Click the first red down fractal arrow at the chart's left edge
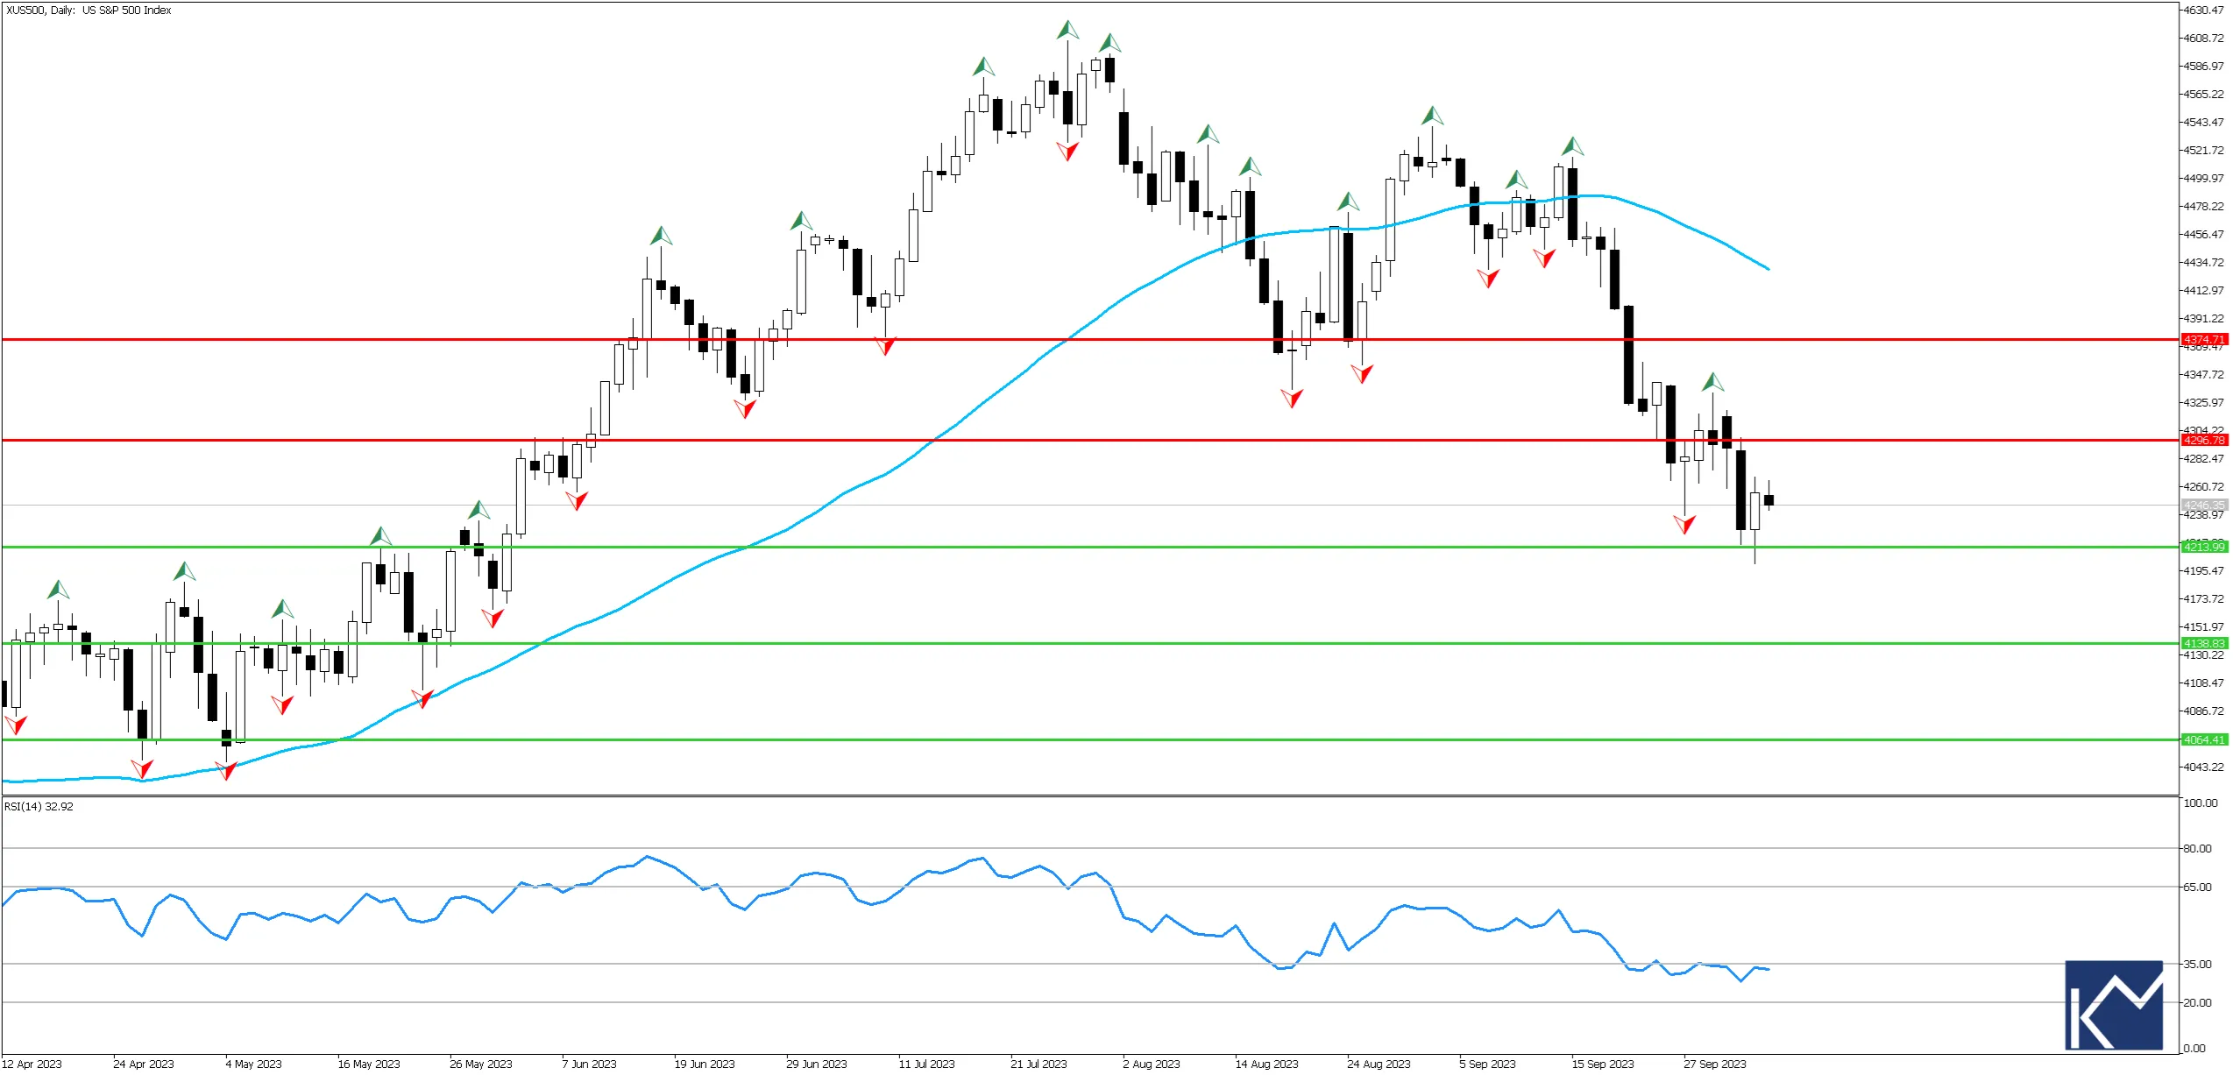 coord(16,725)
